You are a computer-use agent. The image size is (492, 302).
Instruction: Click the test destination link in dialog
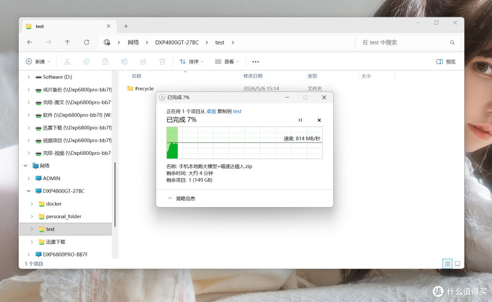237,111
